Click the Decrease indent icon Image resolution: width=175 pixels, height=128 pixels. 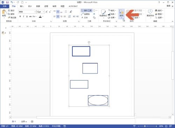[x=74, y=16]
